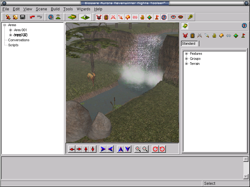The image size is (250, 187).
Task: Select the Conversations tree entry
Action: 19,40
